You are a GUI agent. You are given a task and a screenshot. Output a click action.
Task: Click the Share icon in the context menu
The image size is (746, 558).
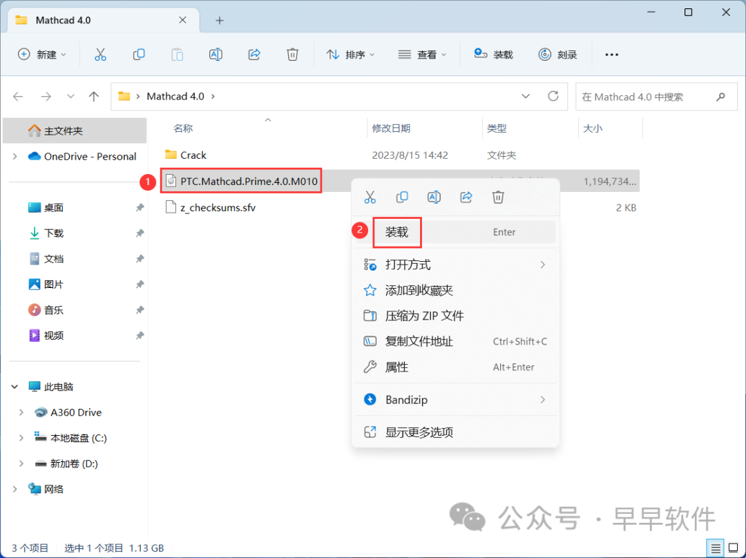(466, 197)
